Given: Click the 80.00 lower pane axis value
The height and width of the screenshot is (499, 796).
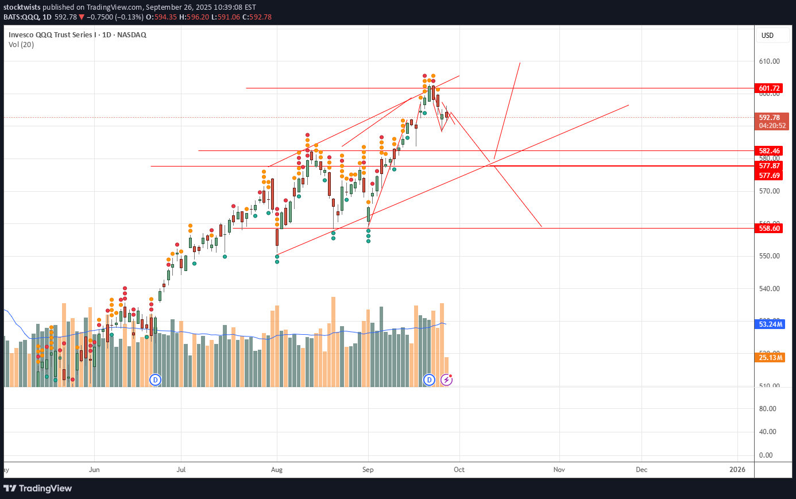Looking at the screenshot, I should (767, 409).
